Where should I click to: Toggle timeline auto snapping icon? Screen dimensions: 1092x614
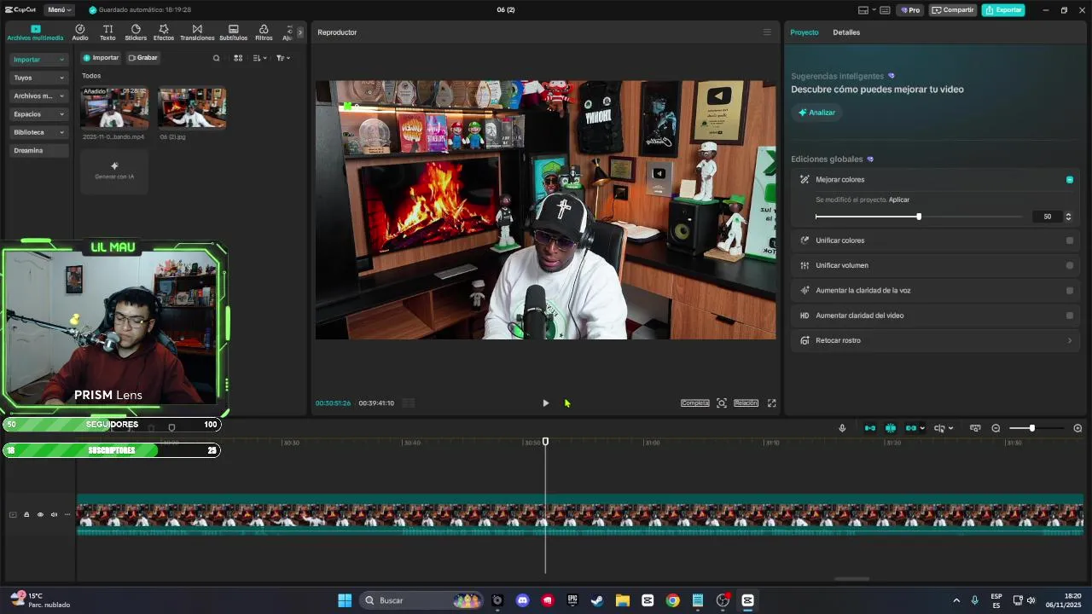pos(891,428)
